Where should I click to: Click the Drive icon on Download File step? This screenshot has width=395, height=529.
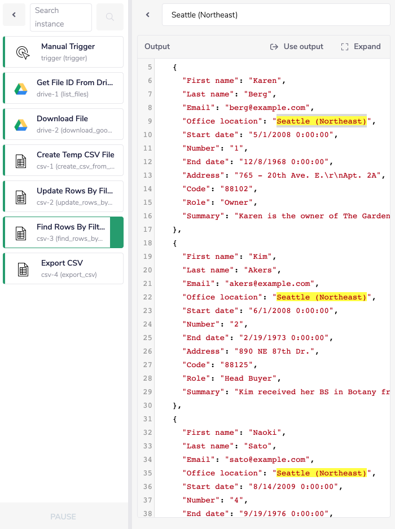coord(23,124)
